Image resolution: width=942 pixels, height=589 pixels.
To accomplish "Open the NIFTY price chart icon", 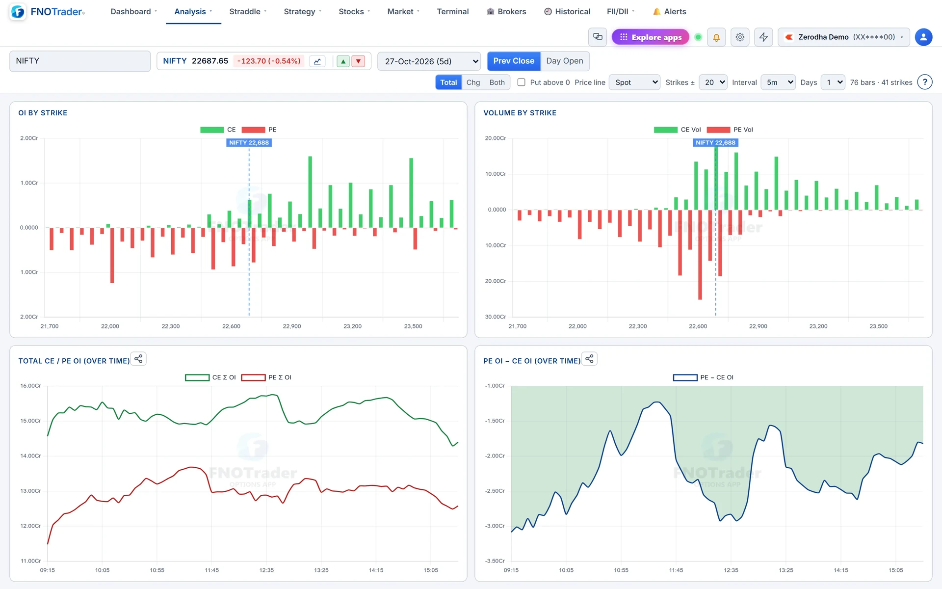I will [x=317, y=61].
